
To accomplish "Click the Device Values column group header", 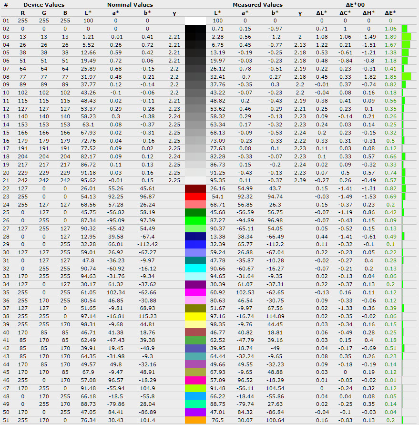I will [44, 5].
